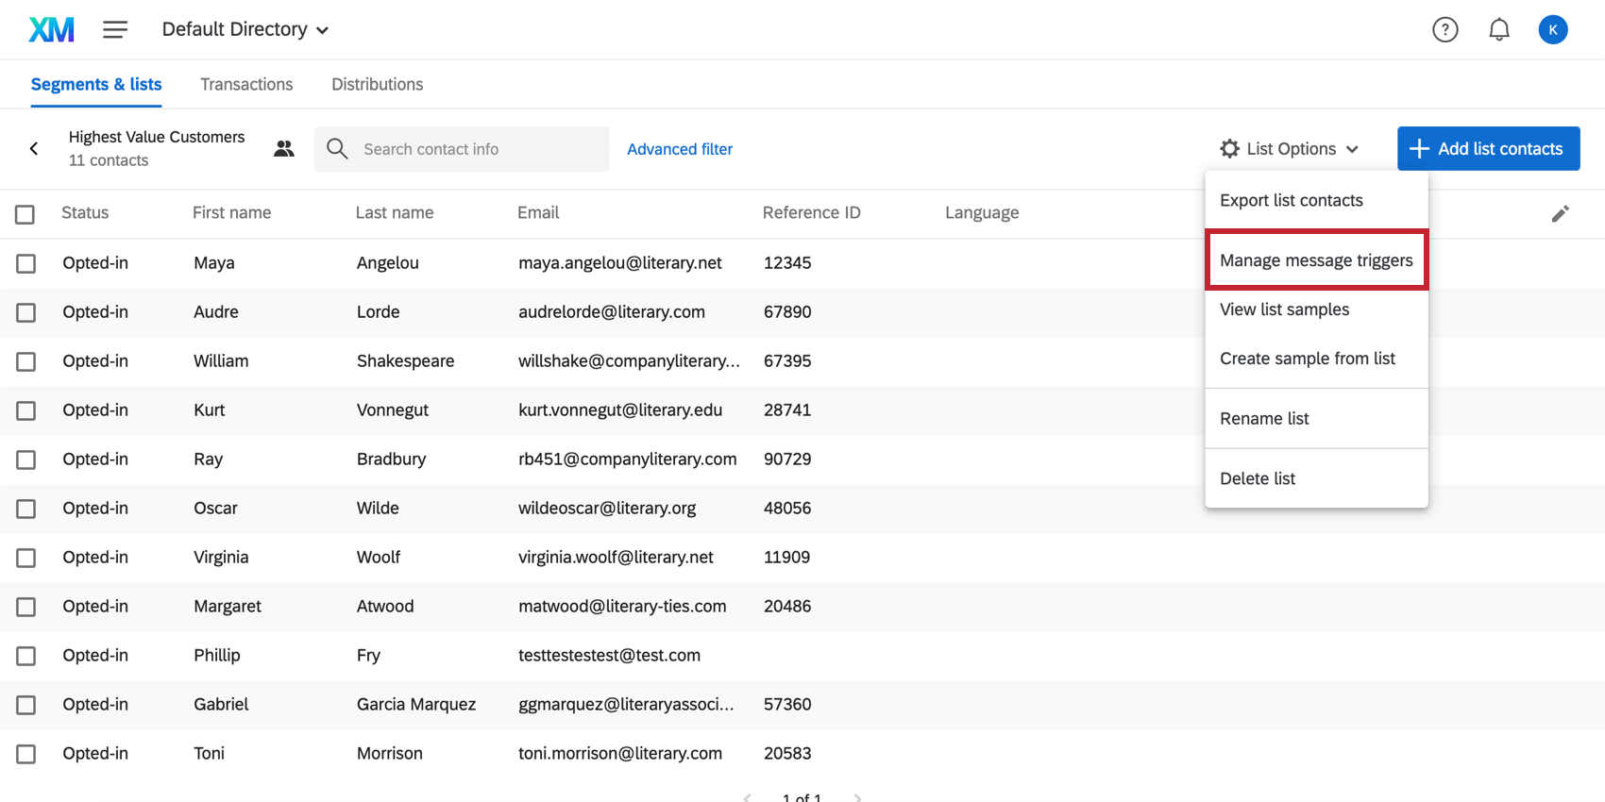This screenshot has height=802, width=1605.
Task: Click the XM logo
Action: point(51,30)
